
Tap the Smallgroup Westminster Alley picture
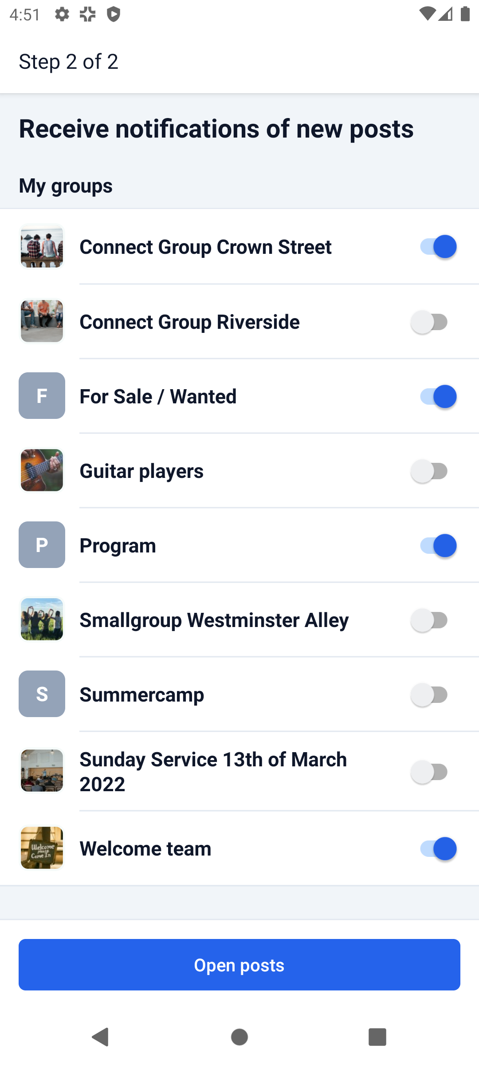pyautogui.click(x=42, y=619)
